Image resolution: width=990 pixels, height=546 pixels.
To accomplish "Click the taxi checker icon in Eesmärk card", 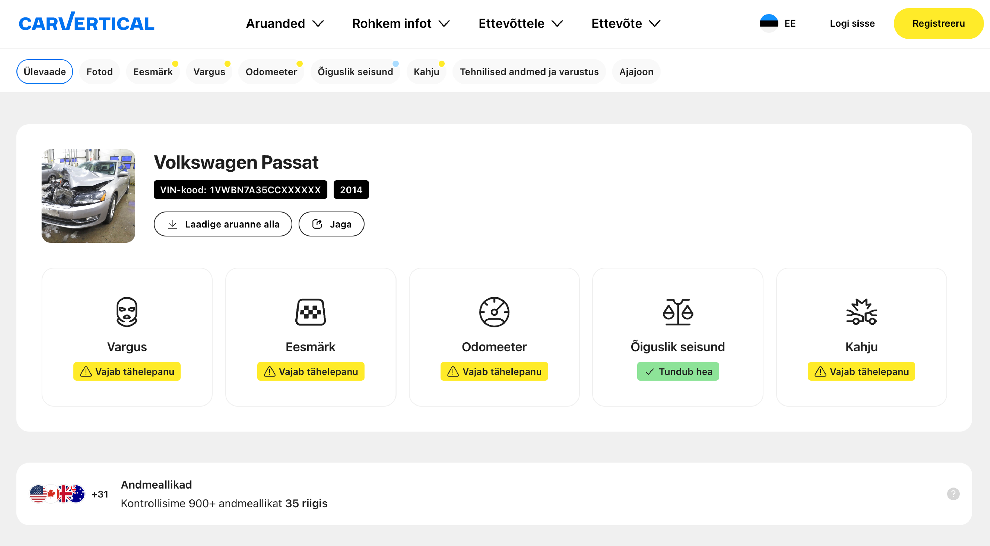I will click(x=310, y=312).
